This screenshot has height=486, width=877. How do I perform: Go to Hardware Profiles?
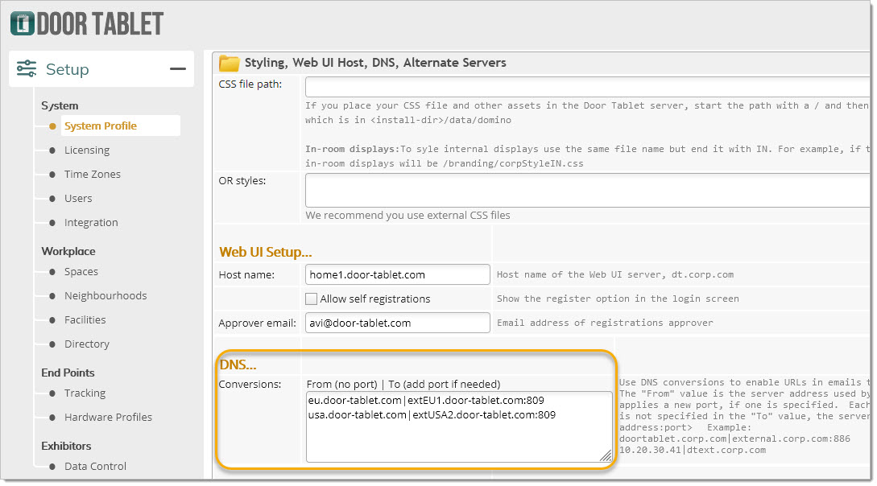coord(108,417)
